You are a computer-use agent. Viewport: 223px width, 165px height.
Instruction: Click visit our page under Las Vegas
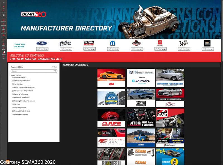184,49
